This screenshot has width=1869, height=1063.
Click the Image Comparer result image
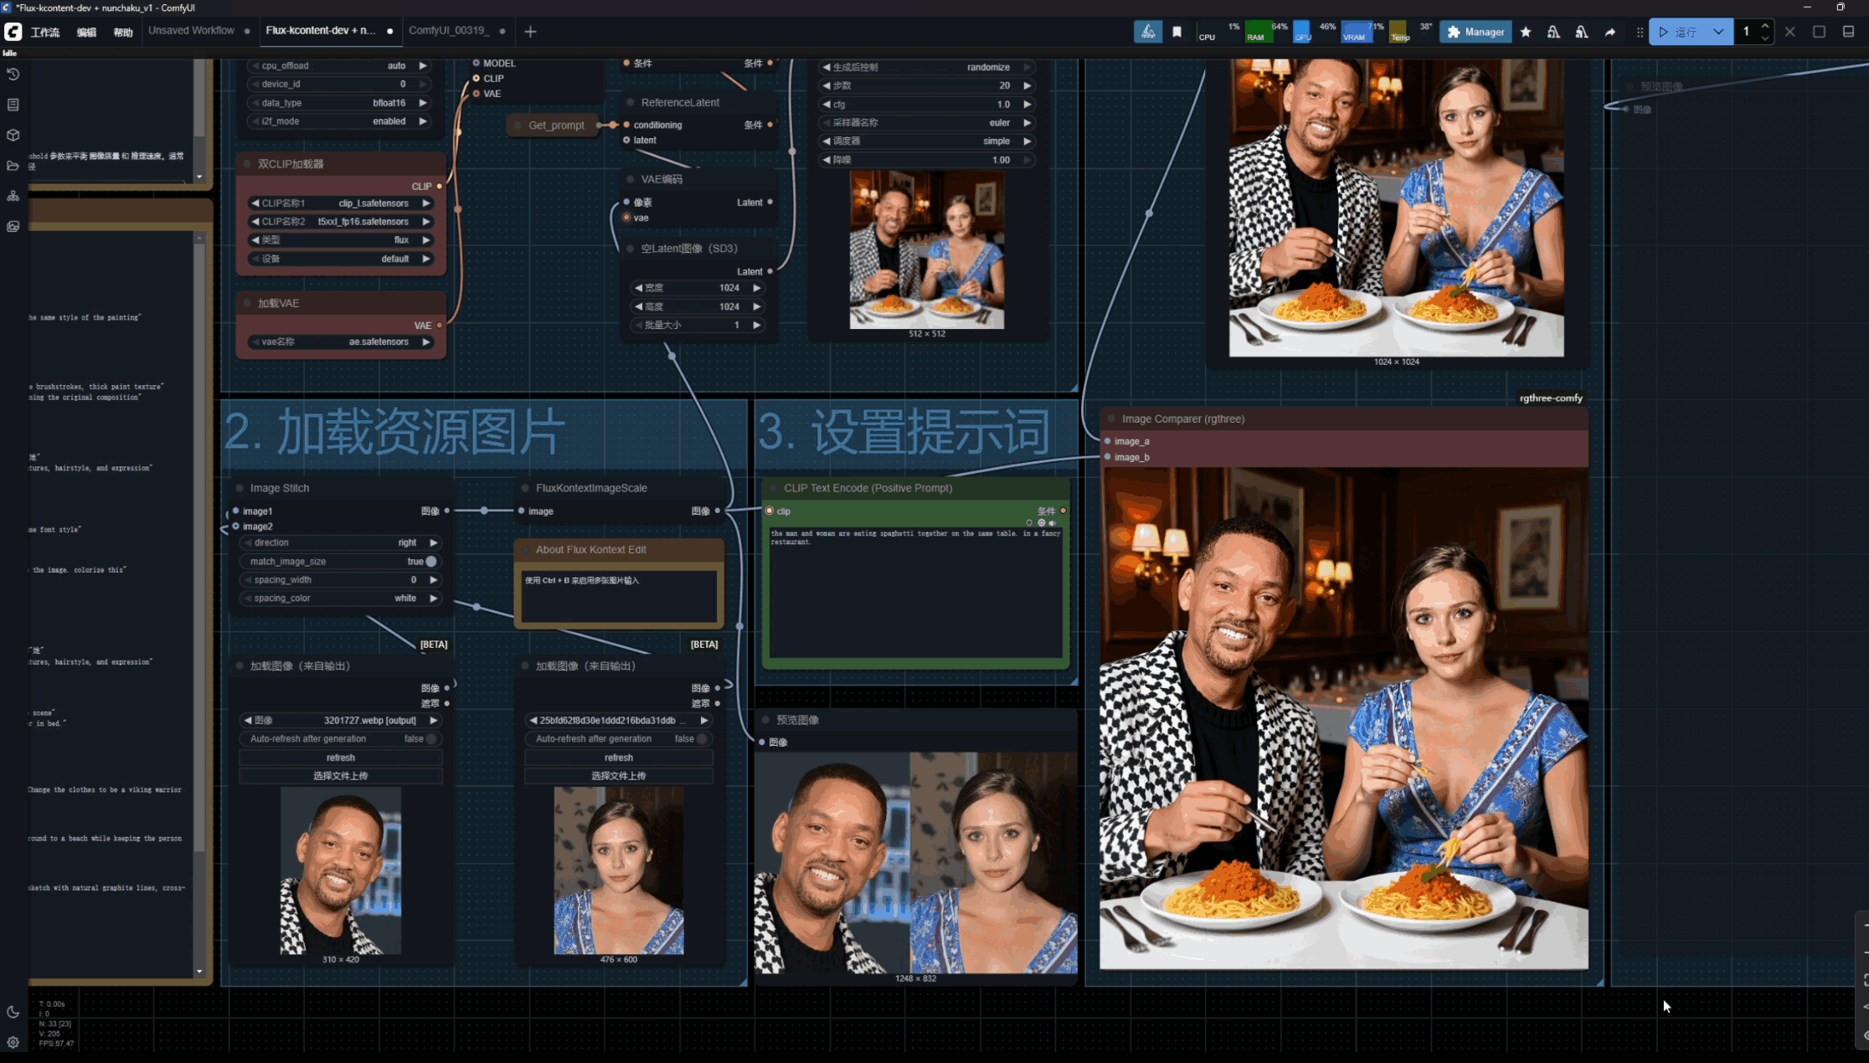coord(1343,718)
